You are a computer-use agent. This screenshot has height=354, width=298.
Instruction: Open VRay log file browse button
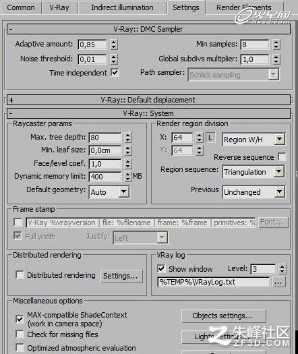pyautogui.click(x=278, y=283)
